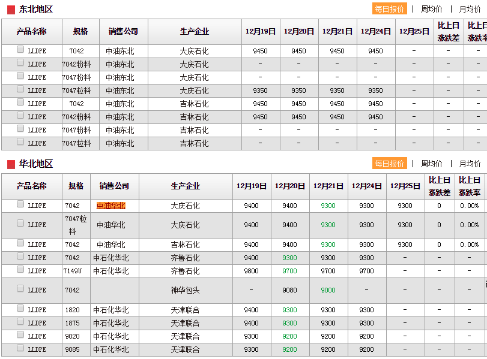The height and width of the screenshot is (359, 487).
Task: Open the highlighted 中油华北 link
Action: (111, 206)
